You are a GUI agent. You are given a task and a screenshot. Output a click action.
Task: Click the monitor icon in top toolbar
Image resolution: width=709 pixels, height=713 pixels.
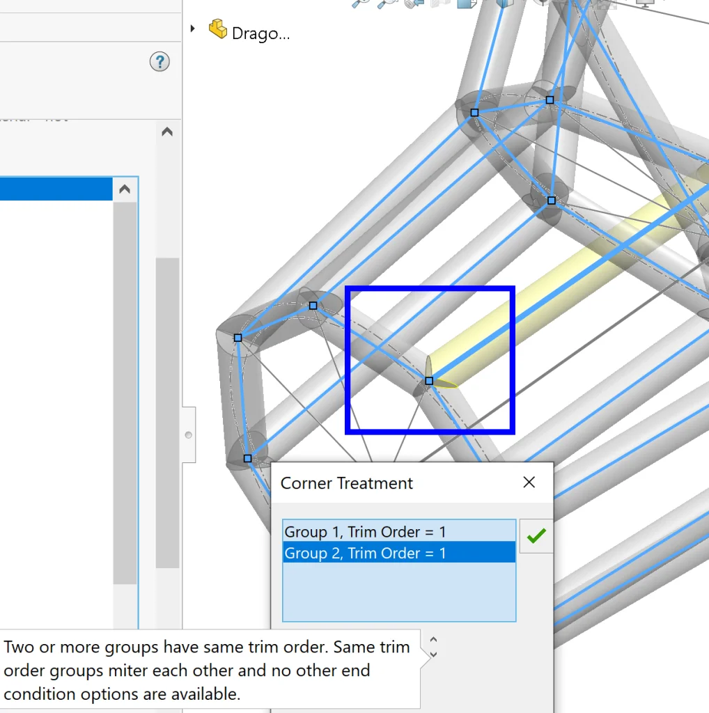(x=645, y=3)
